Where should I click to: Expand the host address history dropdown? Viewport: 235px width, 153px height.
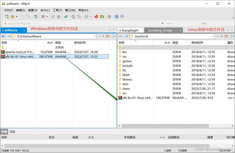pyautogui.click(x=162, y=23)
